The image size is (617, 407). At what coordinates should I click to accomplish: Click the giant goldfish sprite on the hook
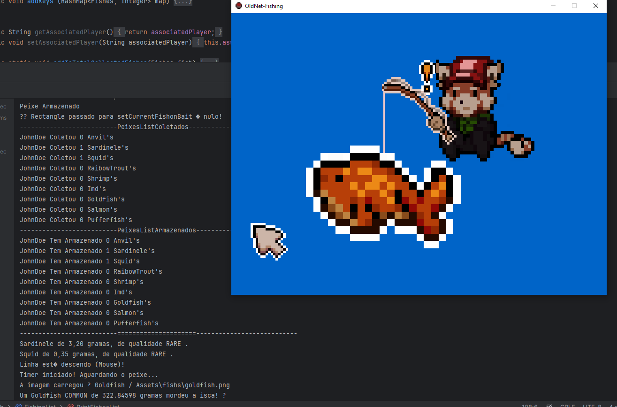(383, 197)
